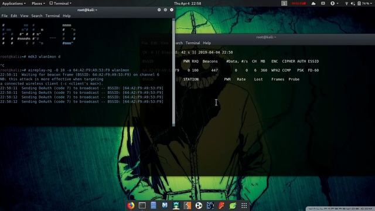Launch Metasploit M icon in the dock

165,206
